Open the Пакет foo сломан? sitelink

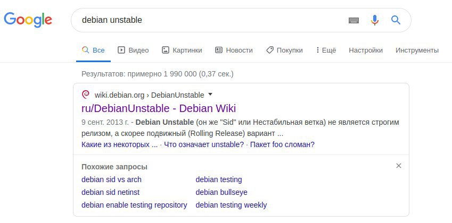(x=282, y=144)
